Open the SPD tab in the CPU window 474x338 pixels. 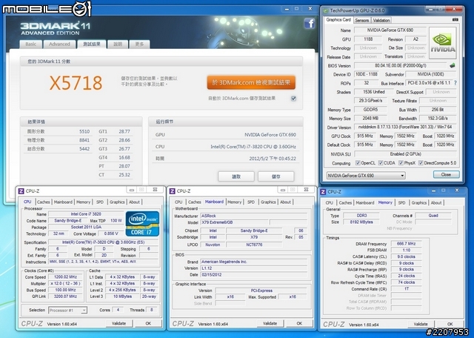pyautogui.click(x=100, y=202)
